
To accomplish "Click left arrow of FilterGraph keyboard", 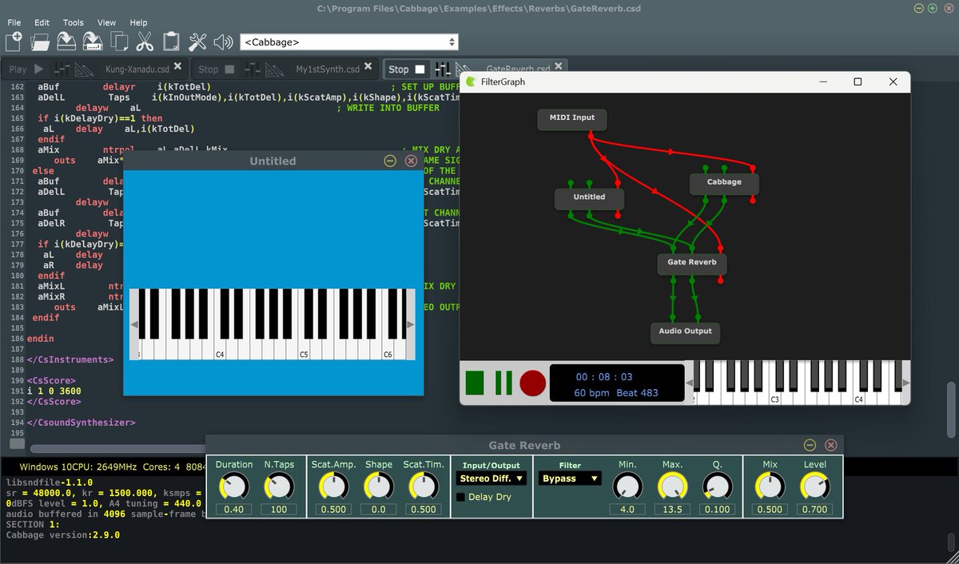I will (x=690, y=383).
